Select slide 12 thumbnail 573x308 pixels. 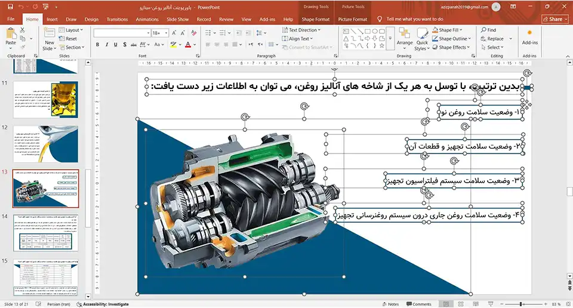coord(46,144)
